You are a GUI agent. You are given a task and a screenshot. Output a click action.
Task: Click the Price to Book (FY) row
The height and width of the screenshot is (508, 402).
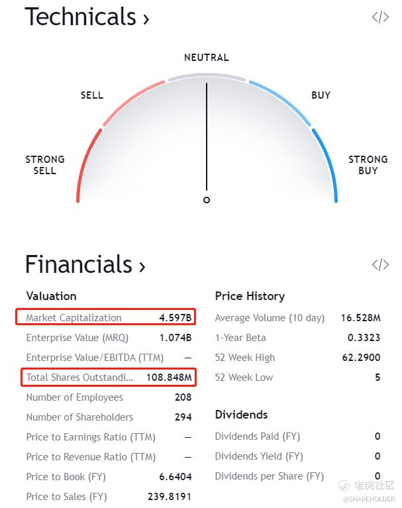pyautogui.click(x=109, y=477)
